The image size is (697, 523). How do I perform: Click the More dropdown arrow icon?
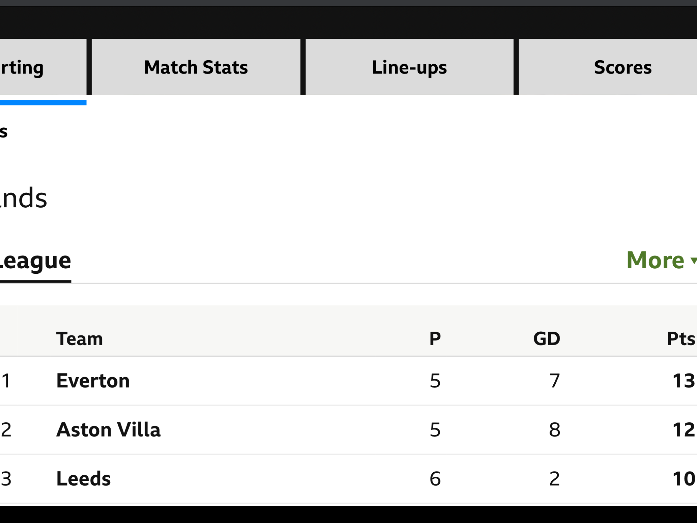pyautogui.click(x=694, y=261)
